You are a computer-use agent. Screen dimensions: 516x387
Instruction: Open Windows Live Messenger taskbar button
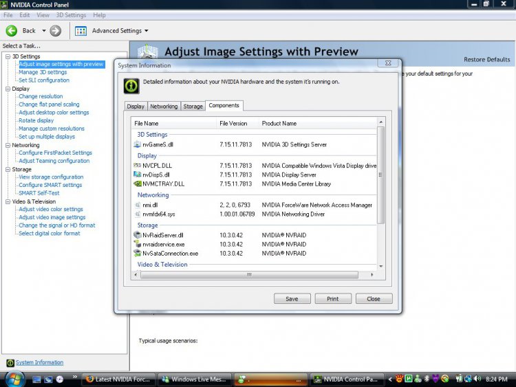194,379
